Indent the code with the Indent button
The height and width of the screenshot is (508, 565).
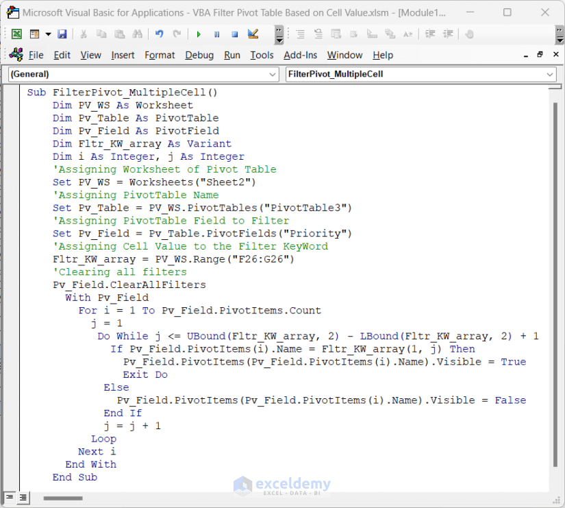coord(429,34)
